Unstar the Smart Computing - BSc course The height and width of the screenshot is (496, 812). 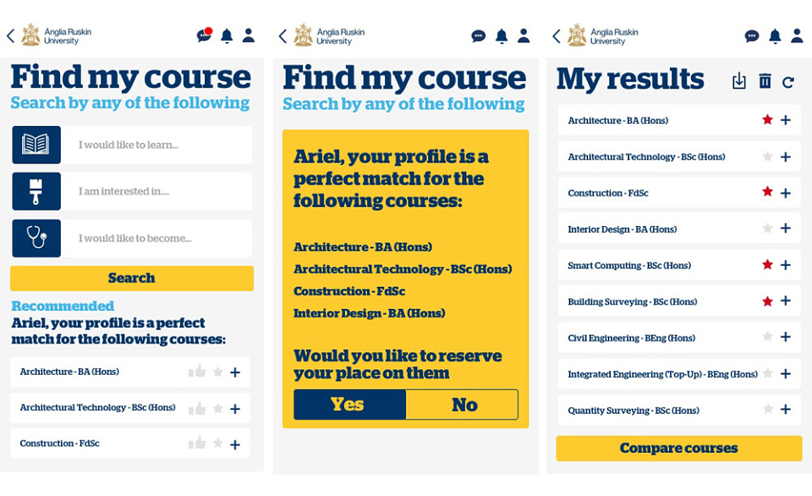tap(767, 265)
